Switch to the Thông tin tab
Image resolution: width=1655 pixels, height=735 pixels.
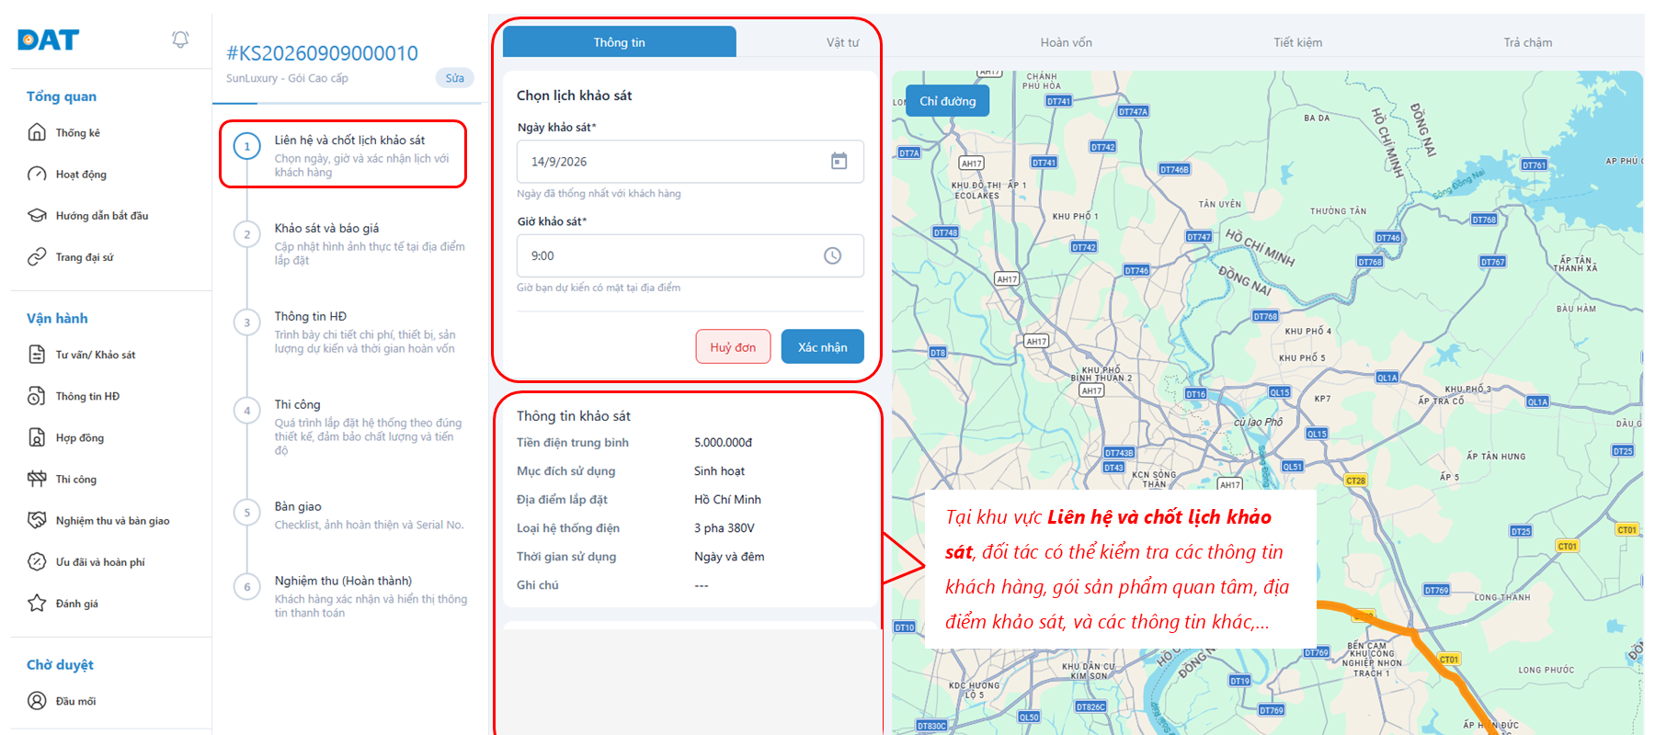(619, 42)
